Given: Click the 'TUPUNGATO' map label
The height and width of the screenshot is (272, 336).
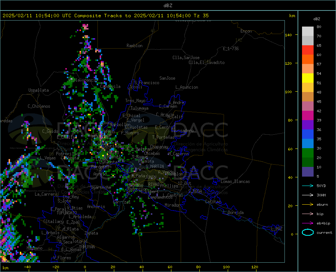Looking at the screenshot, I should point(67,213).
